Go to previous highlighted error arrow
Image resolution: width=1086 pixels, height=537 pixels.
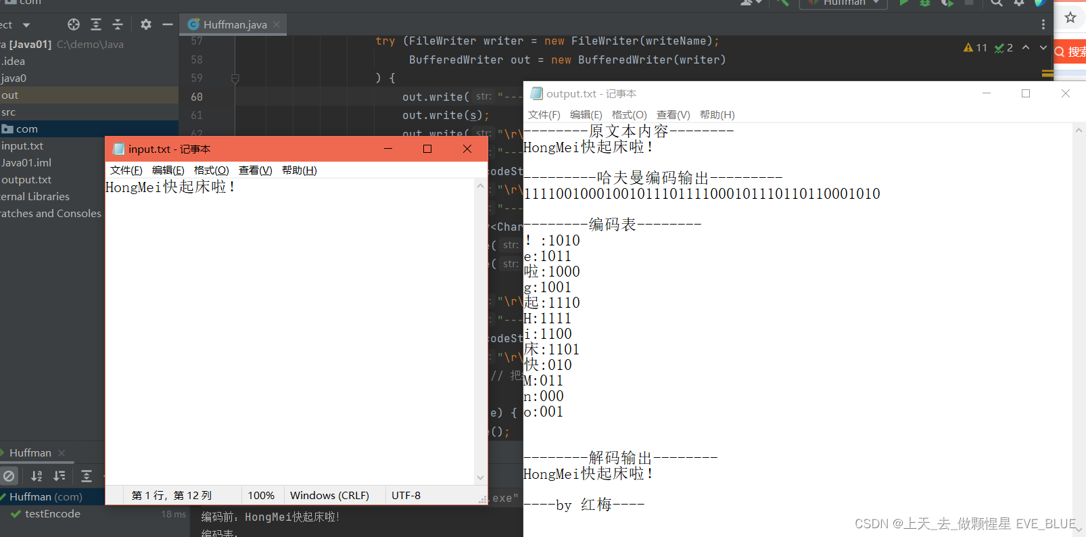click(1026, 47)
